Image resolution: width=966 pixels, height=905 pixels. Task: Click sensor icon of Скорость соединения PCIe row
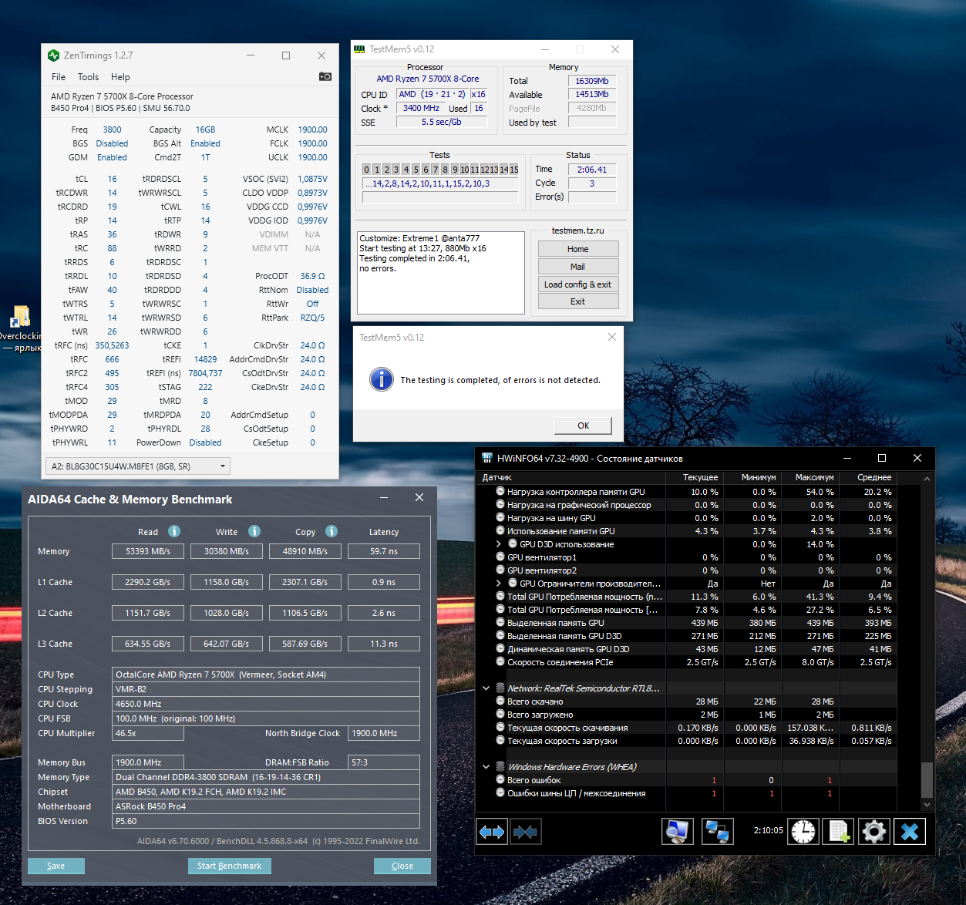click(x=500, y=661)
